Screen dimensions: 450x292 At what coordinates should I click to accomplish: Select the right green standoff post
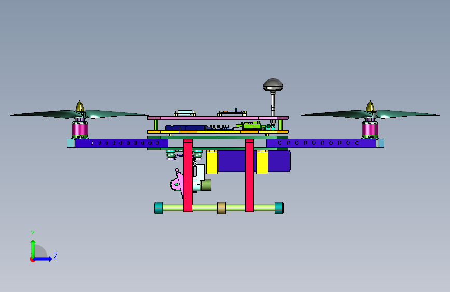pos(280,125)
